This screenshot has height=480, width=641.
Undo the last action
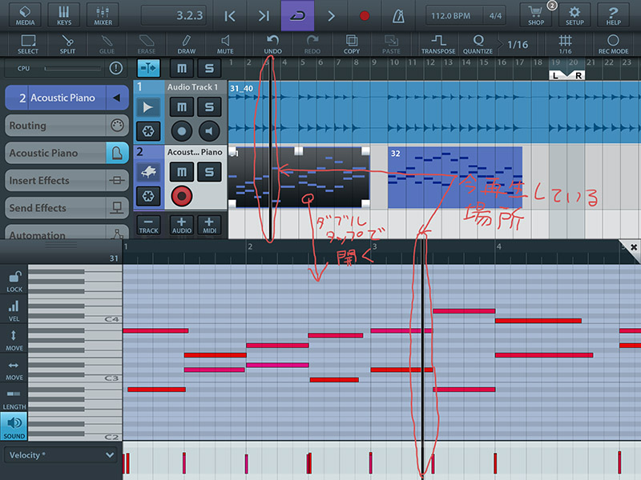click(x=272, y=44)
